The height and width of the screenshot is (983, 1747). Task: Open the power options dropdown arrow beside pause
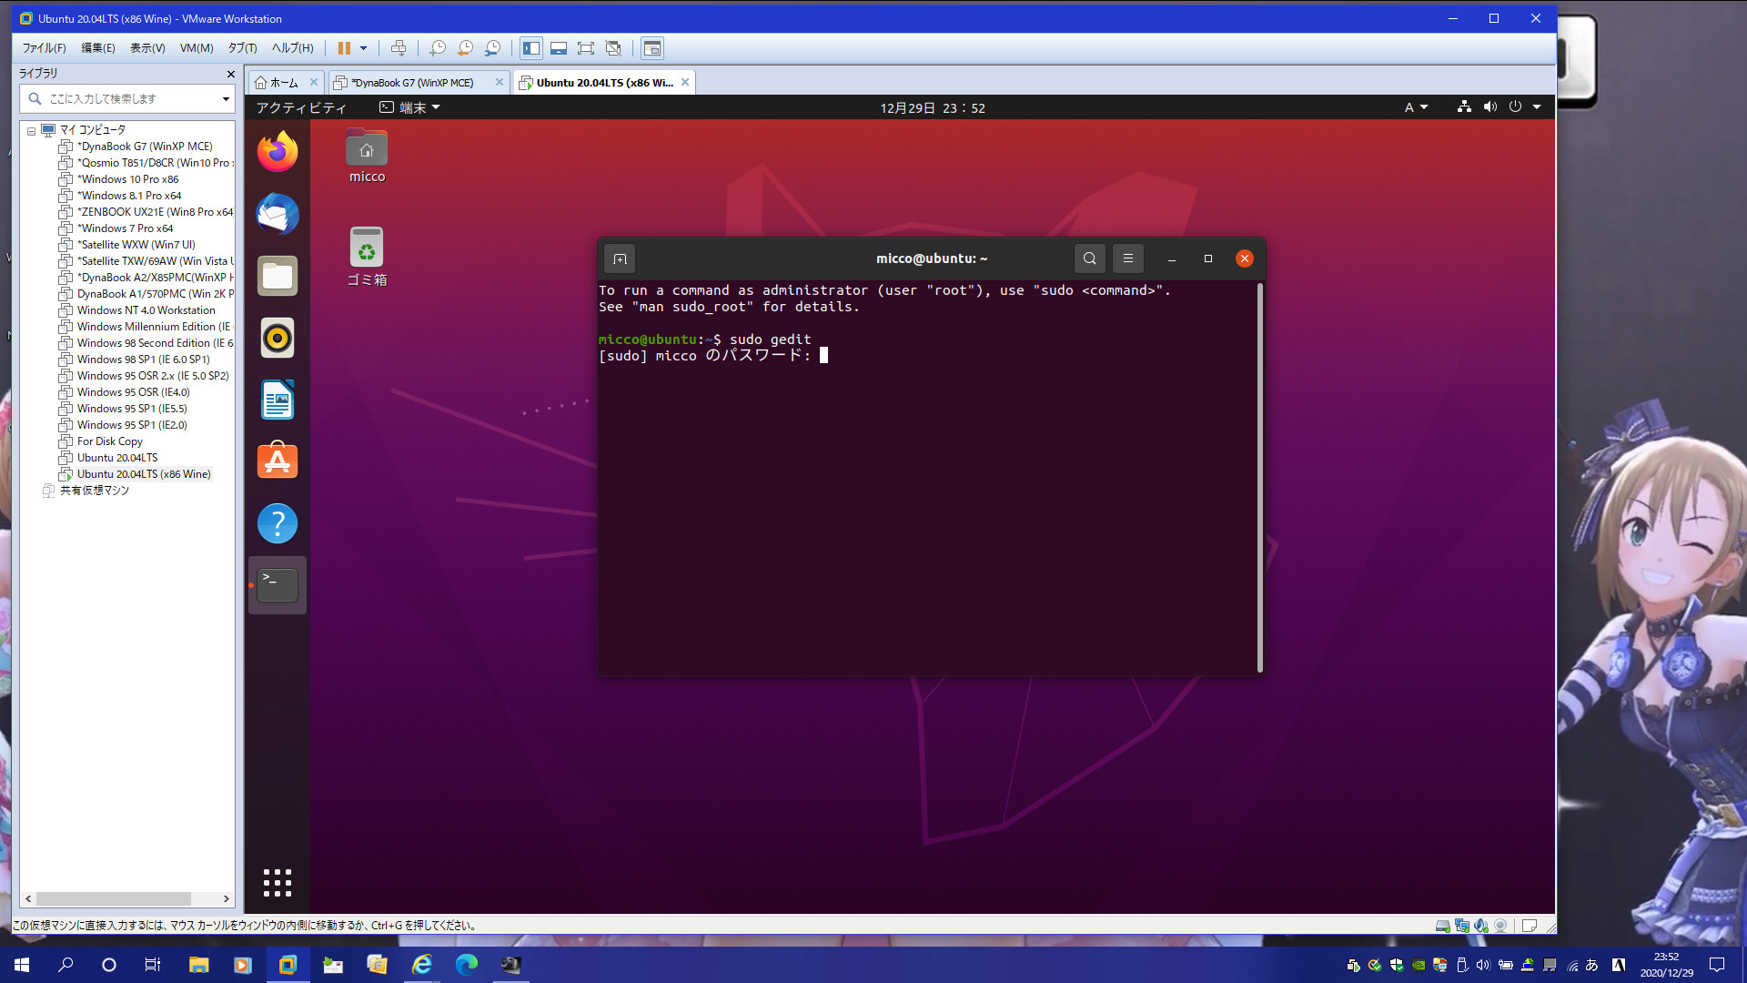point(363,48)
